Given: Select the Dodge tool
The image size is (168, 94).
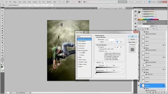Looking at the screenshot, I should [2, 43].
